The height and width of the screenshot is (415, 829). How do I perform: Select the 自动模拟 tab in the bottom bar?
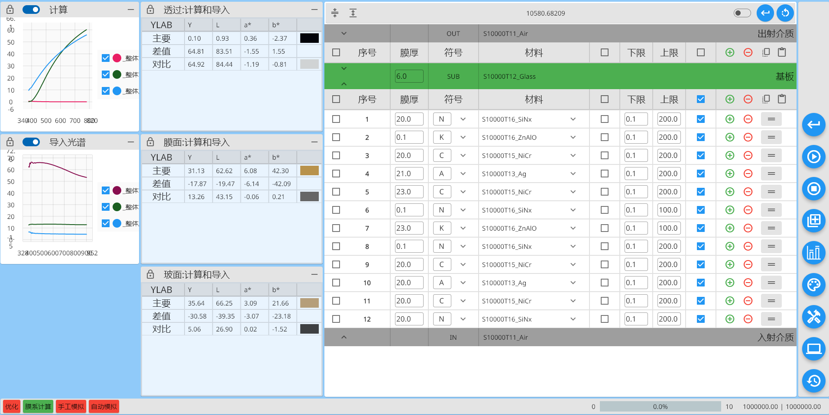104,406
